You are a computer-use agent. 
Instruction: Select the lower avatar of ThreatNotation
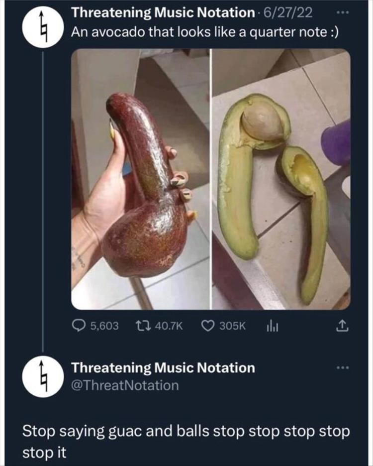tap(41, 375)
